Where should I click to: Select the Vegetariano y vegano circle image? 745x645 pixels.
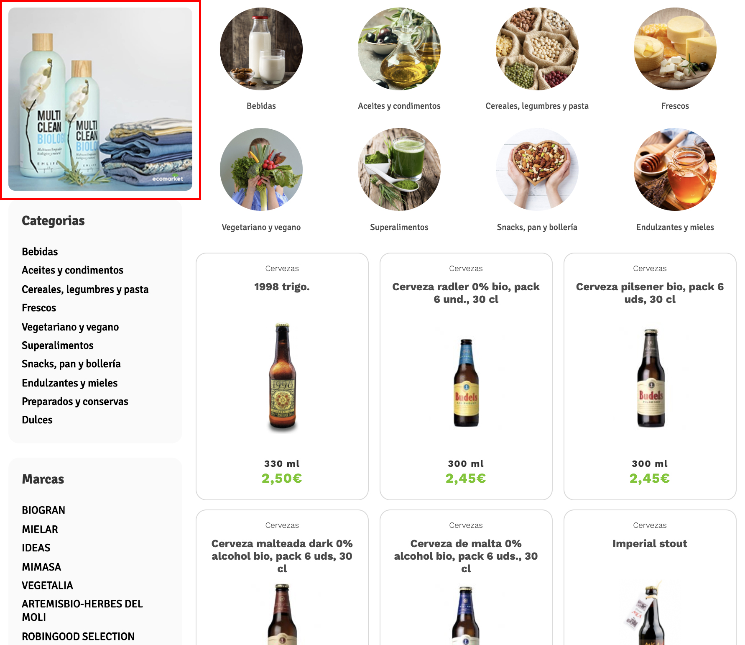[x=261, y=169]
